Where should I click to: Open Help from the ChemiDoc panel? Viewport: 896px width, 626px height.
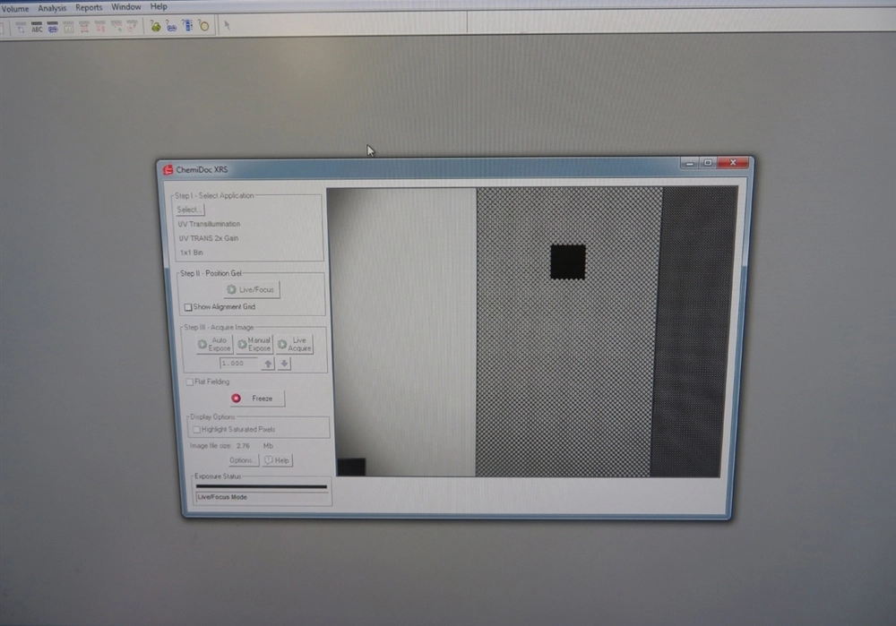point(277,460)
